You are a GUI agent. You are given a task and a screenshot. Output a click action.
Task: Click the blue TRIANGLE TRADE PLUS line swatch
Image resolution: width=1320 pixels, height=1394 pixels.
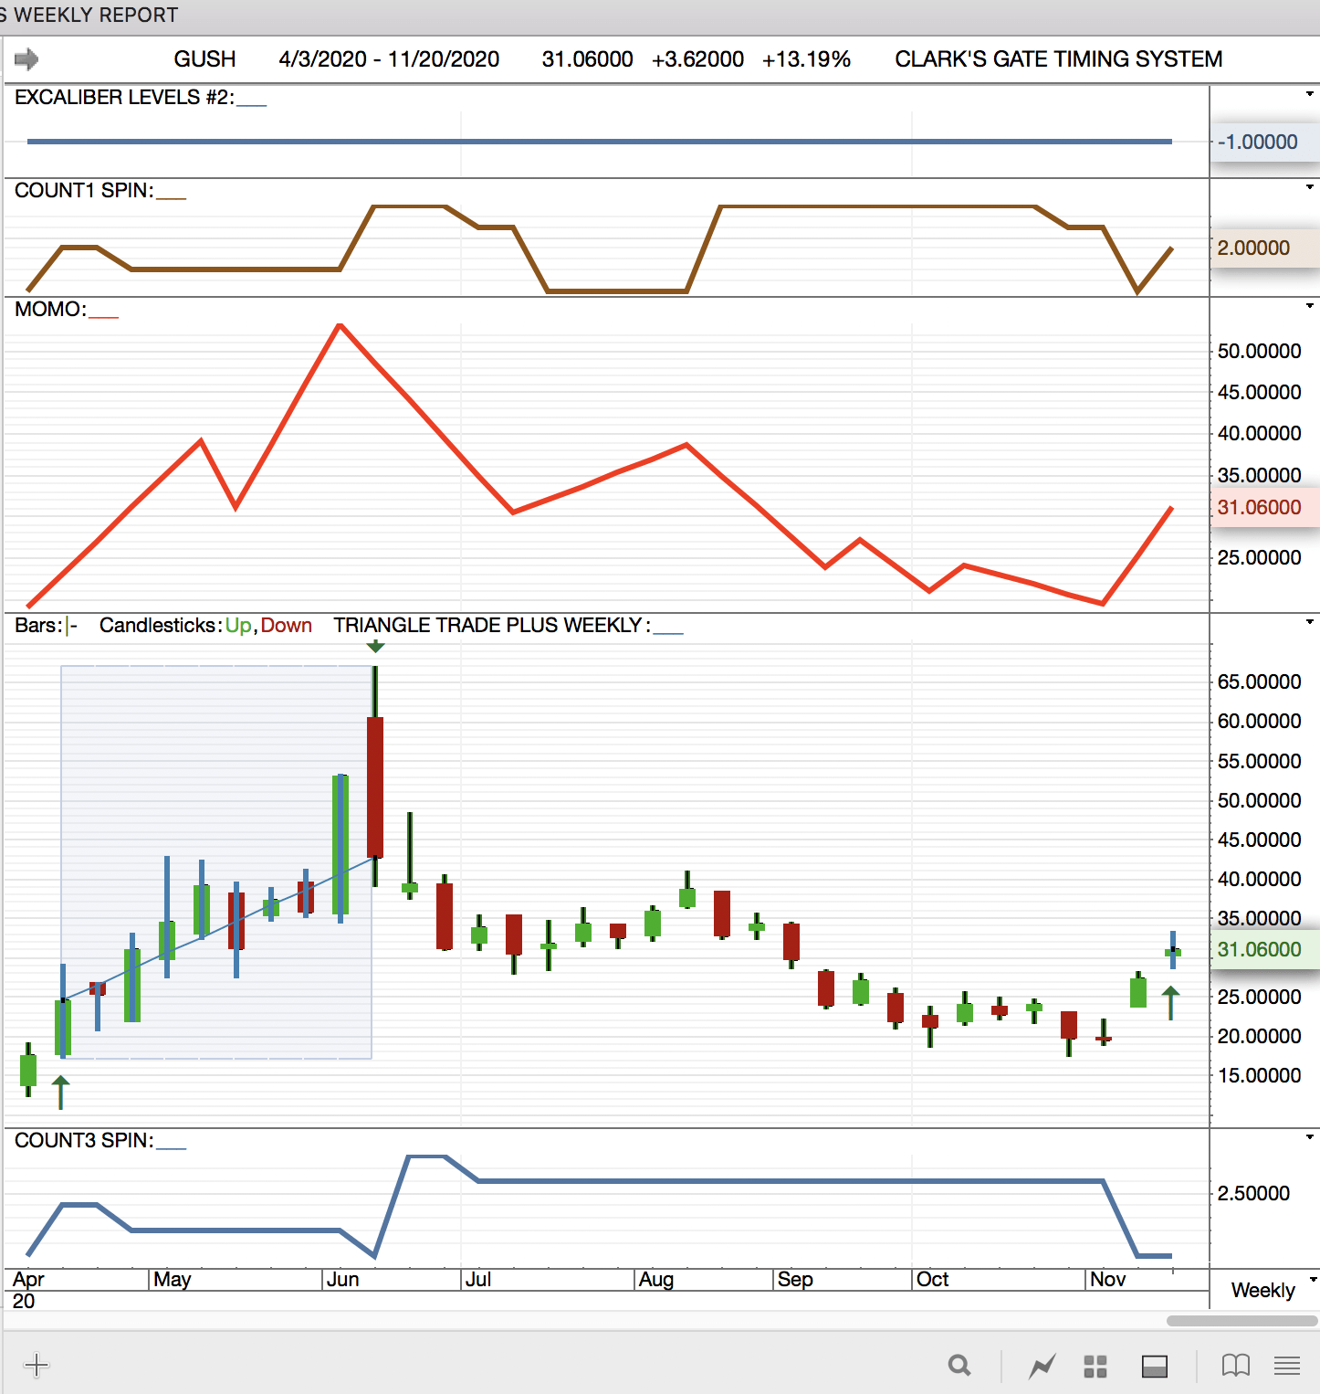(668, 633)
